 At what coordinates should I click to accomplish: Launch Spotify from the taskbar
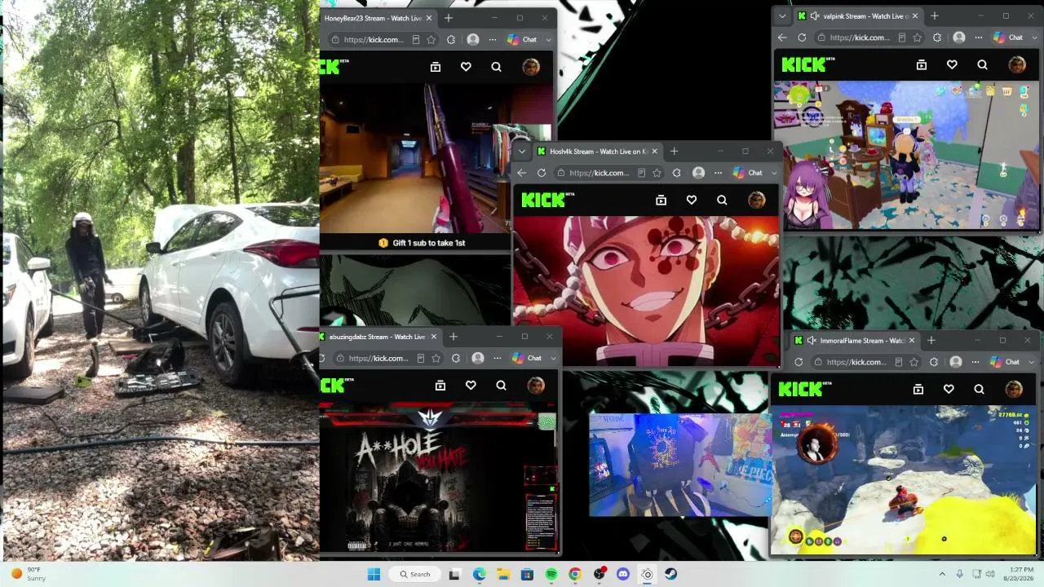tap(551, 574)
